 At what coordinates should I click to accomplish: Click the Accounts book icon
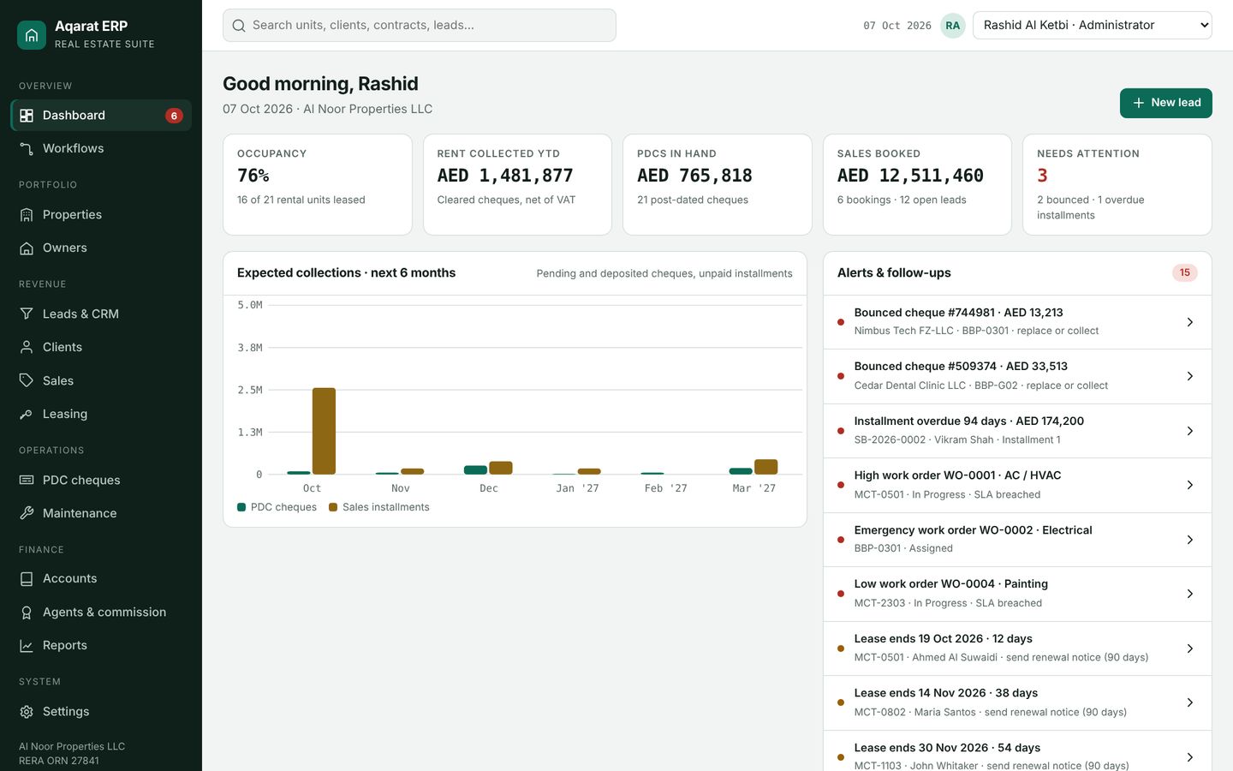(27, 579)
